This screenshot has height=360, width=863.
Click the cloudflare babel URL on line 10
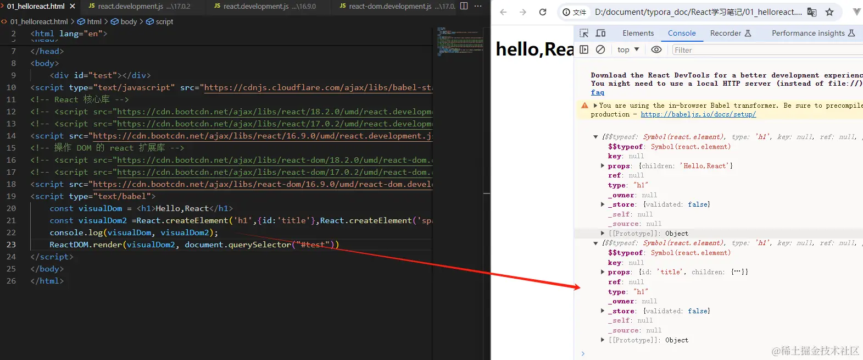[319, 87]
